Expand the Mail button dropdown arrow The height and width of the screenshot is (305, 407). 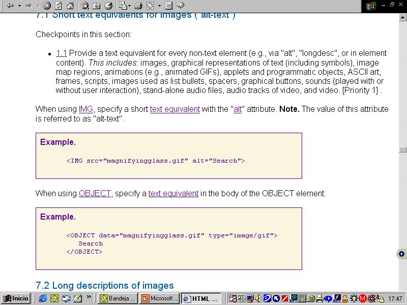pyautogui.click(x=130, y=6)
